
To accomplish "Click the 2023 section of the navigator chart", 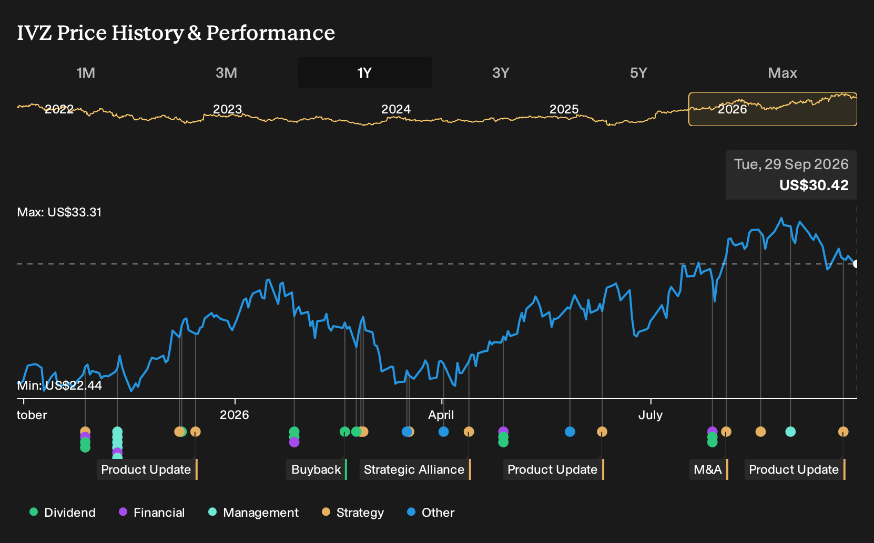I will [x=228, y=109].
